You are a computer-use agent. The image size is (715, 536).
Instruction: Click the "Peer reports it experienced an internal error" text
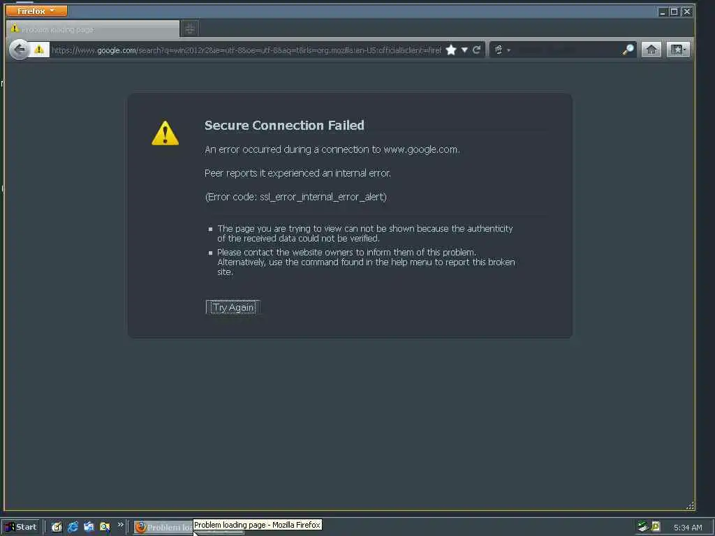(x=297, y=173)
